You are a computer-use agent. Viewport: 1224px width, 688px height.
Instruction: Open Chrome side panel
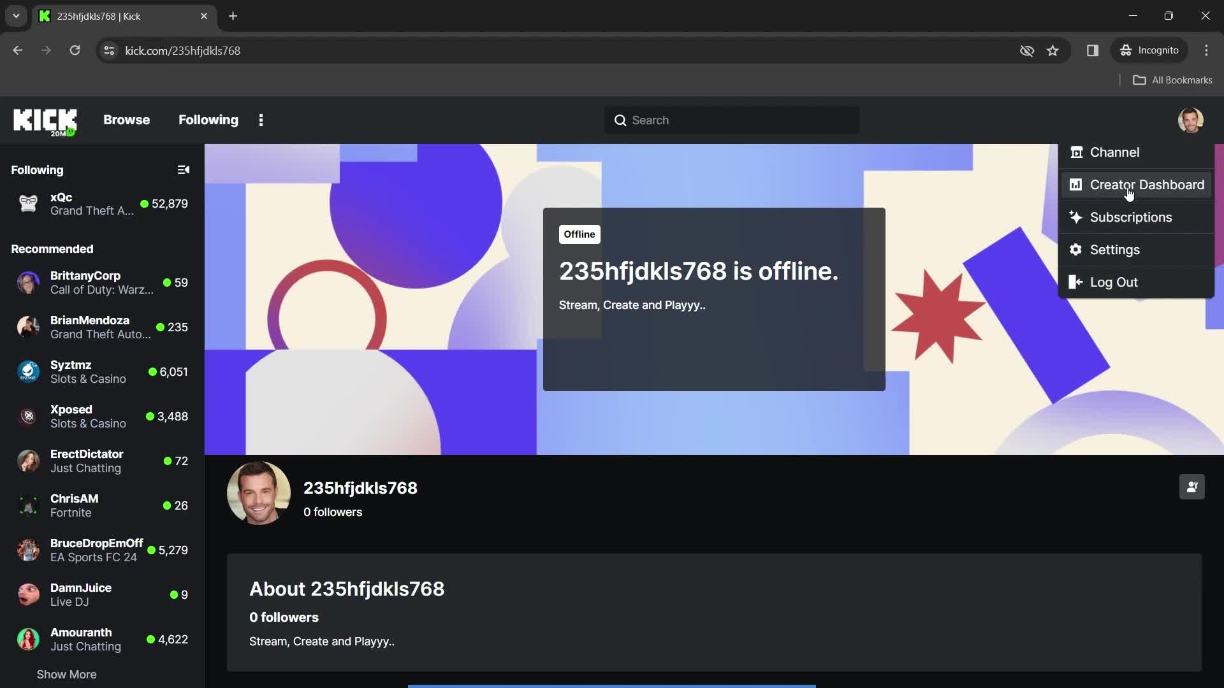click(1093, 50)
